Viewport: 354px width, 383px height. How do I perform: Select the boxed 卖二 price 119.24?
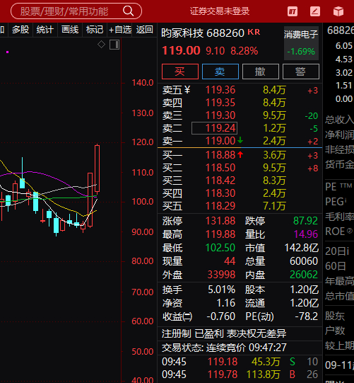214,128
